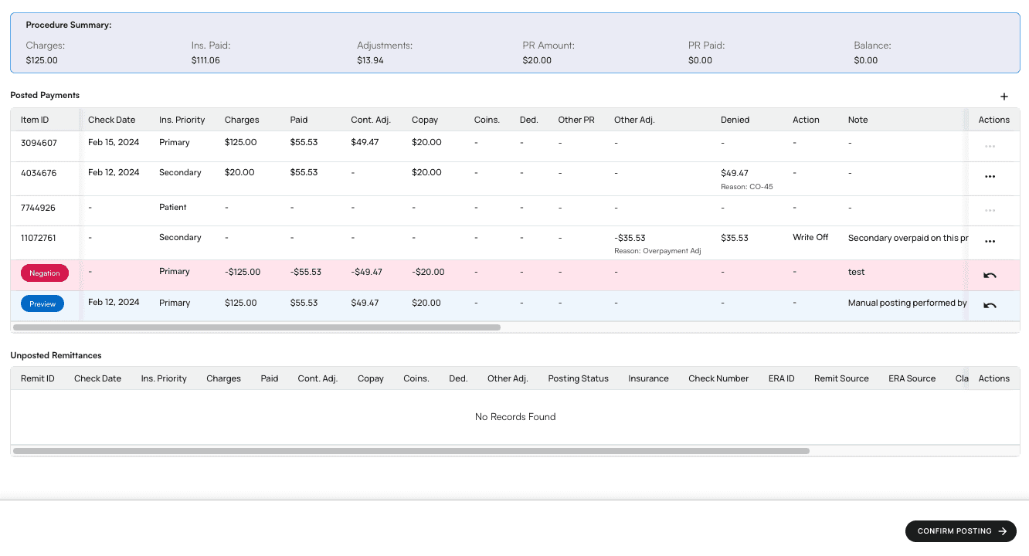Image resolution: width=1029 pixels, height=556 pixels.
Task: Sort Posted Payments by Item ID header
Action: click(x=35, y=120)
